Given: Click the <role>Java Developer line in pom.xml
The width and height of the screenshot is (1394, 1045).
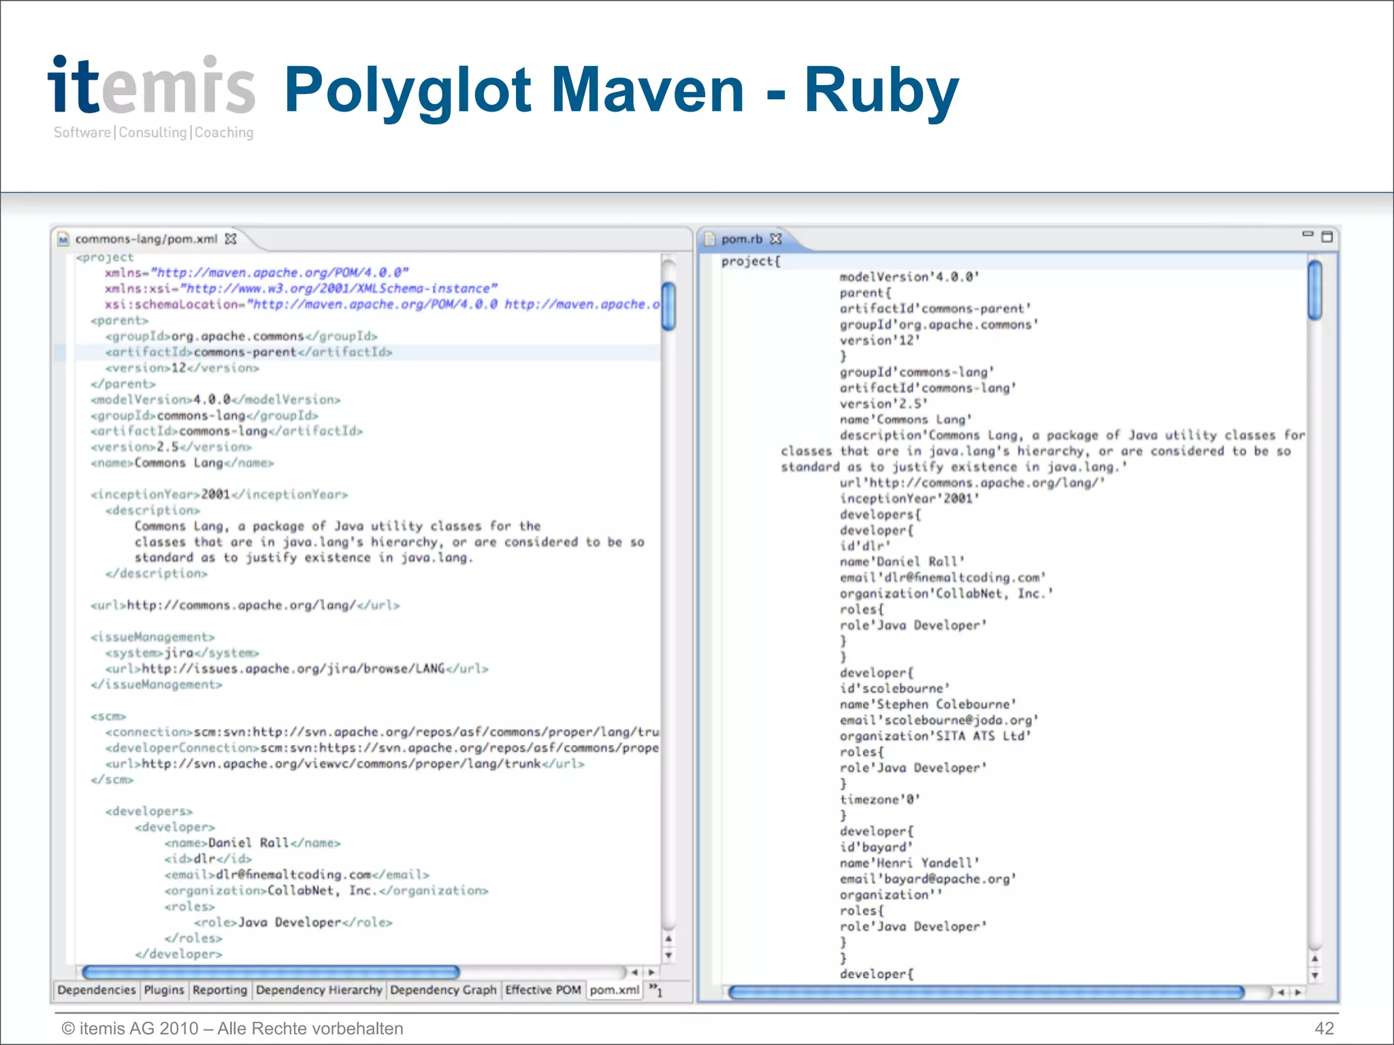Looking at the screenshot, I should 293,922.
